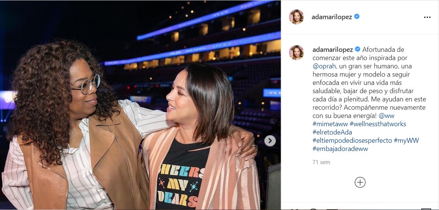
Task: Go to the next photo with the arrow
Action: [270, 141]
